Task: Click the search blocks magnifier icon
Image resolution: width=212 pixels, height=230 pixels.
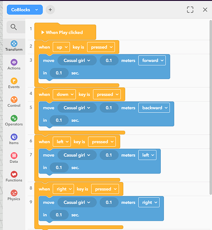Action: (14, 27)
